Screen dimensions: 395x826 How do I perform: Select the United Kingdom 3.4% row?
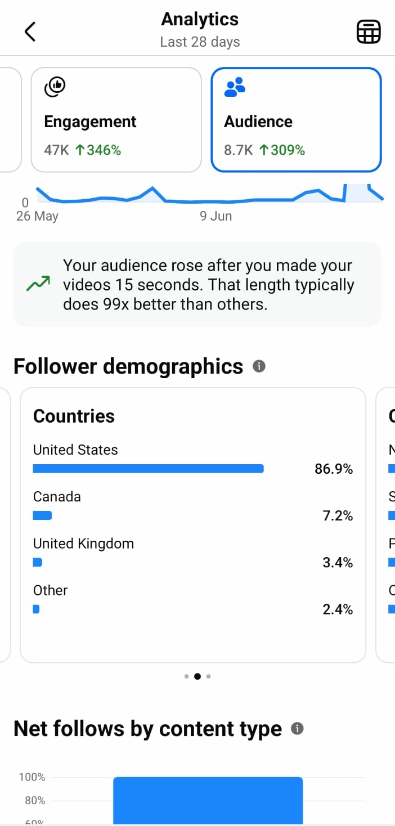193,553
